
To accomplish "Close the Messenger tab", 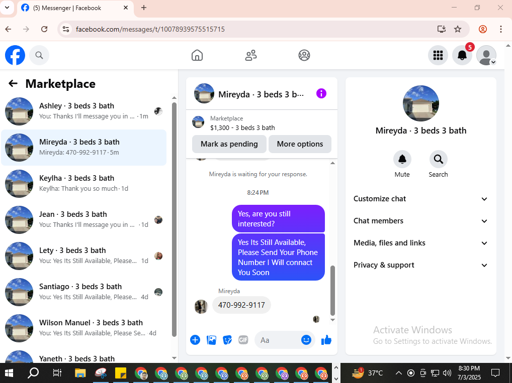I will pyautogui.click(x=126, y=8).
